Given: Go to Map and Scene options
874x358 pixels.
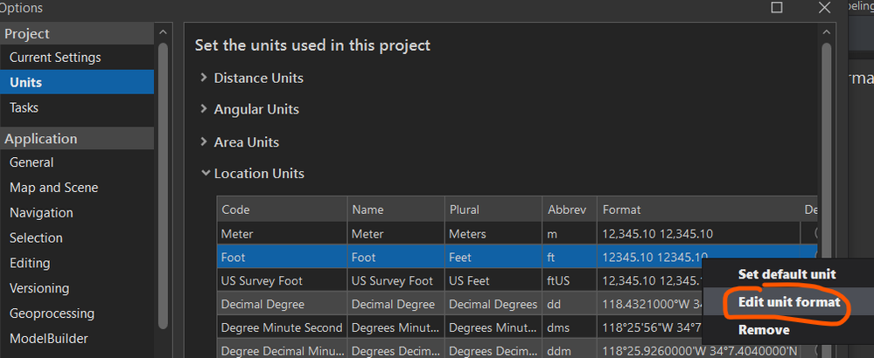Looking at the screenshot, I should [x=53, y=188].
